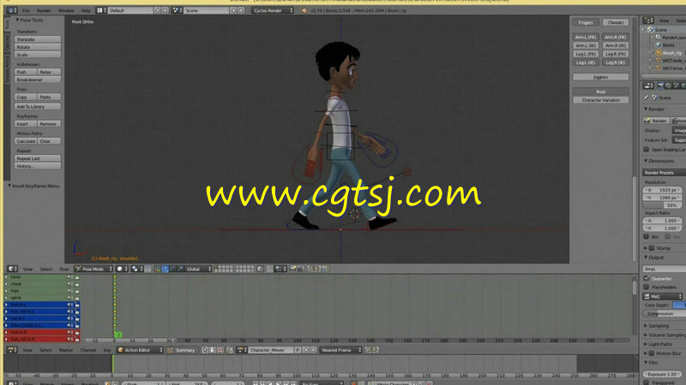
Task: Open the Pose Mode dropdown
Action: point(93,269)
